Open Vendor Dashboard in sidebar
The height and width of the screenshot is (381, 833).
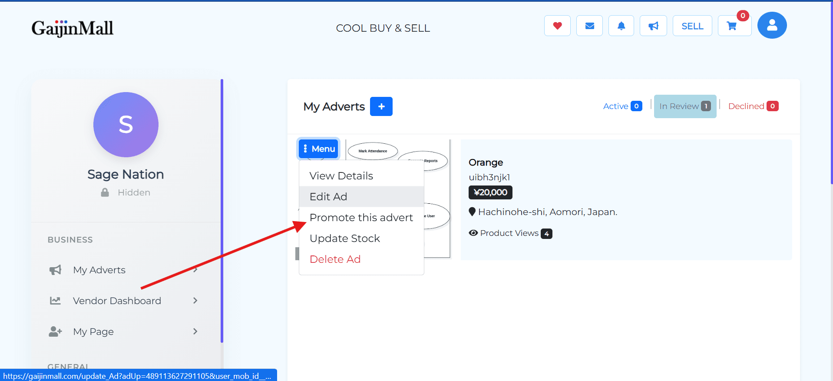click(x=124, y=301)
